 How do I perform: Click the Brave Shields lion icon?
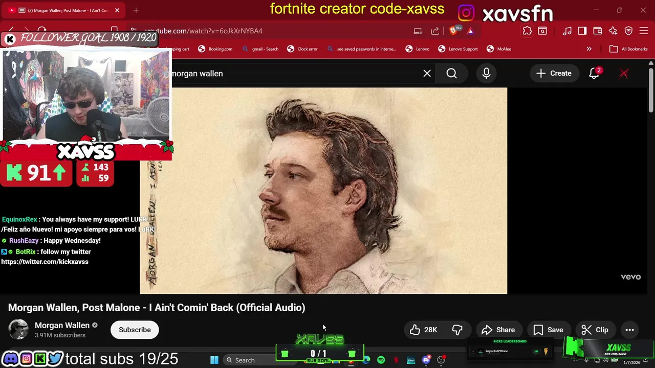click(x=453, y=31)
